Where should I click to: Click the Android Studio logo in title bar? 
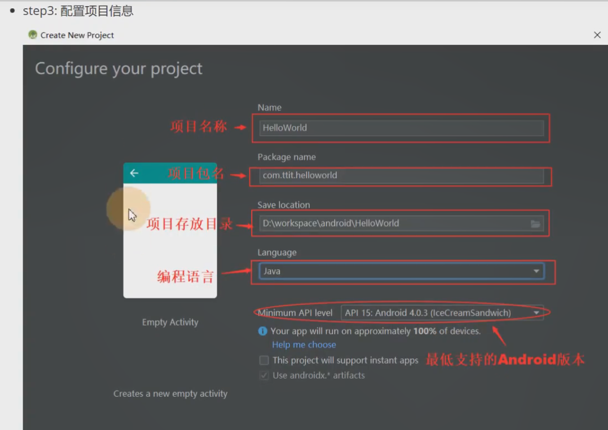[31, 35]
